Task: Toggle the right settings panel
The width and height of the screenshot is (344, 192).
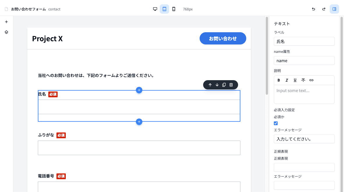Action: coord(334,9)
